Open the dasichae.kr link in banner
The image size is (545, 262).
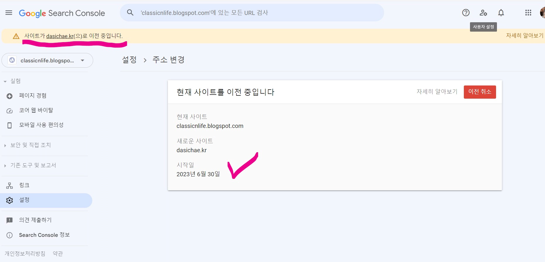[x=60, y=36]
